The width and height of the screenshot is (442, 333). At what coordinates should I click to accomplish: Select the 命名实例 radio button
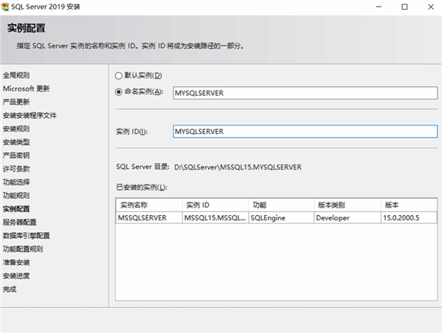pyautogui.click(x=119, y=93)
